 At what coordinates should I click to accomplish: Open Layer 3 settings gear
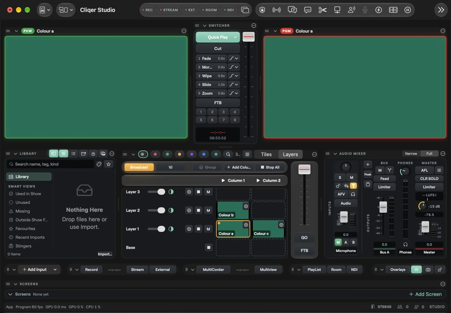[189, 192]
